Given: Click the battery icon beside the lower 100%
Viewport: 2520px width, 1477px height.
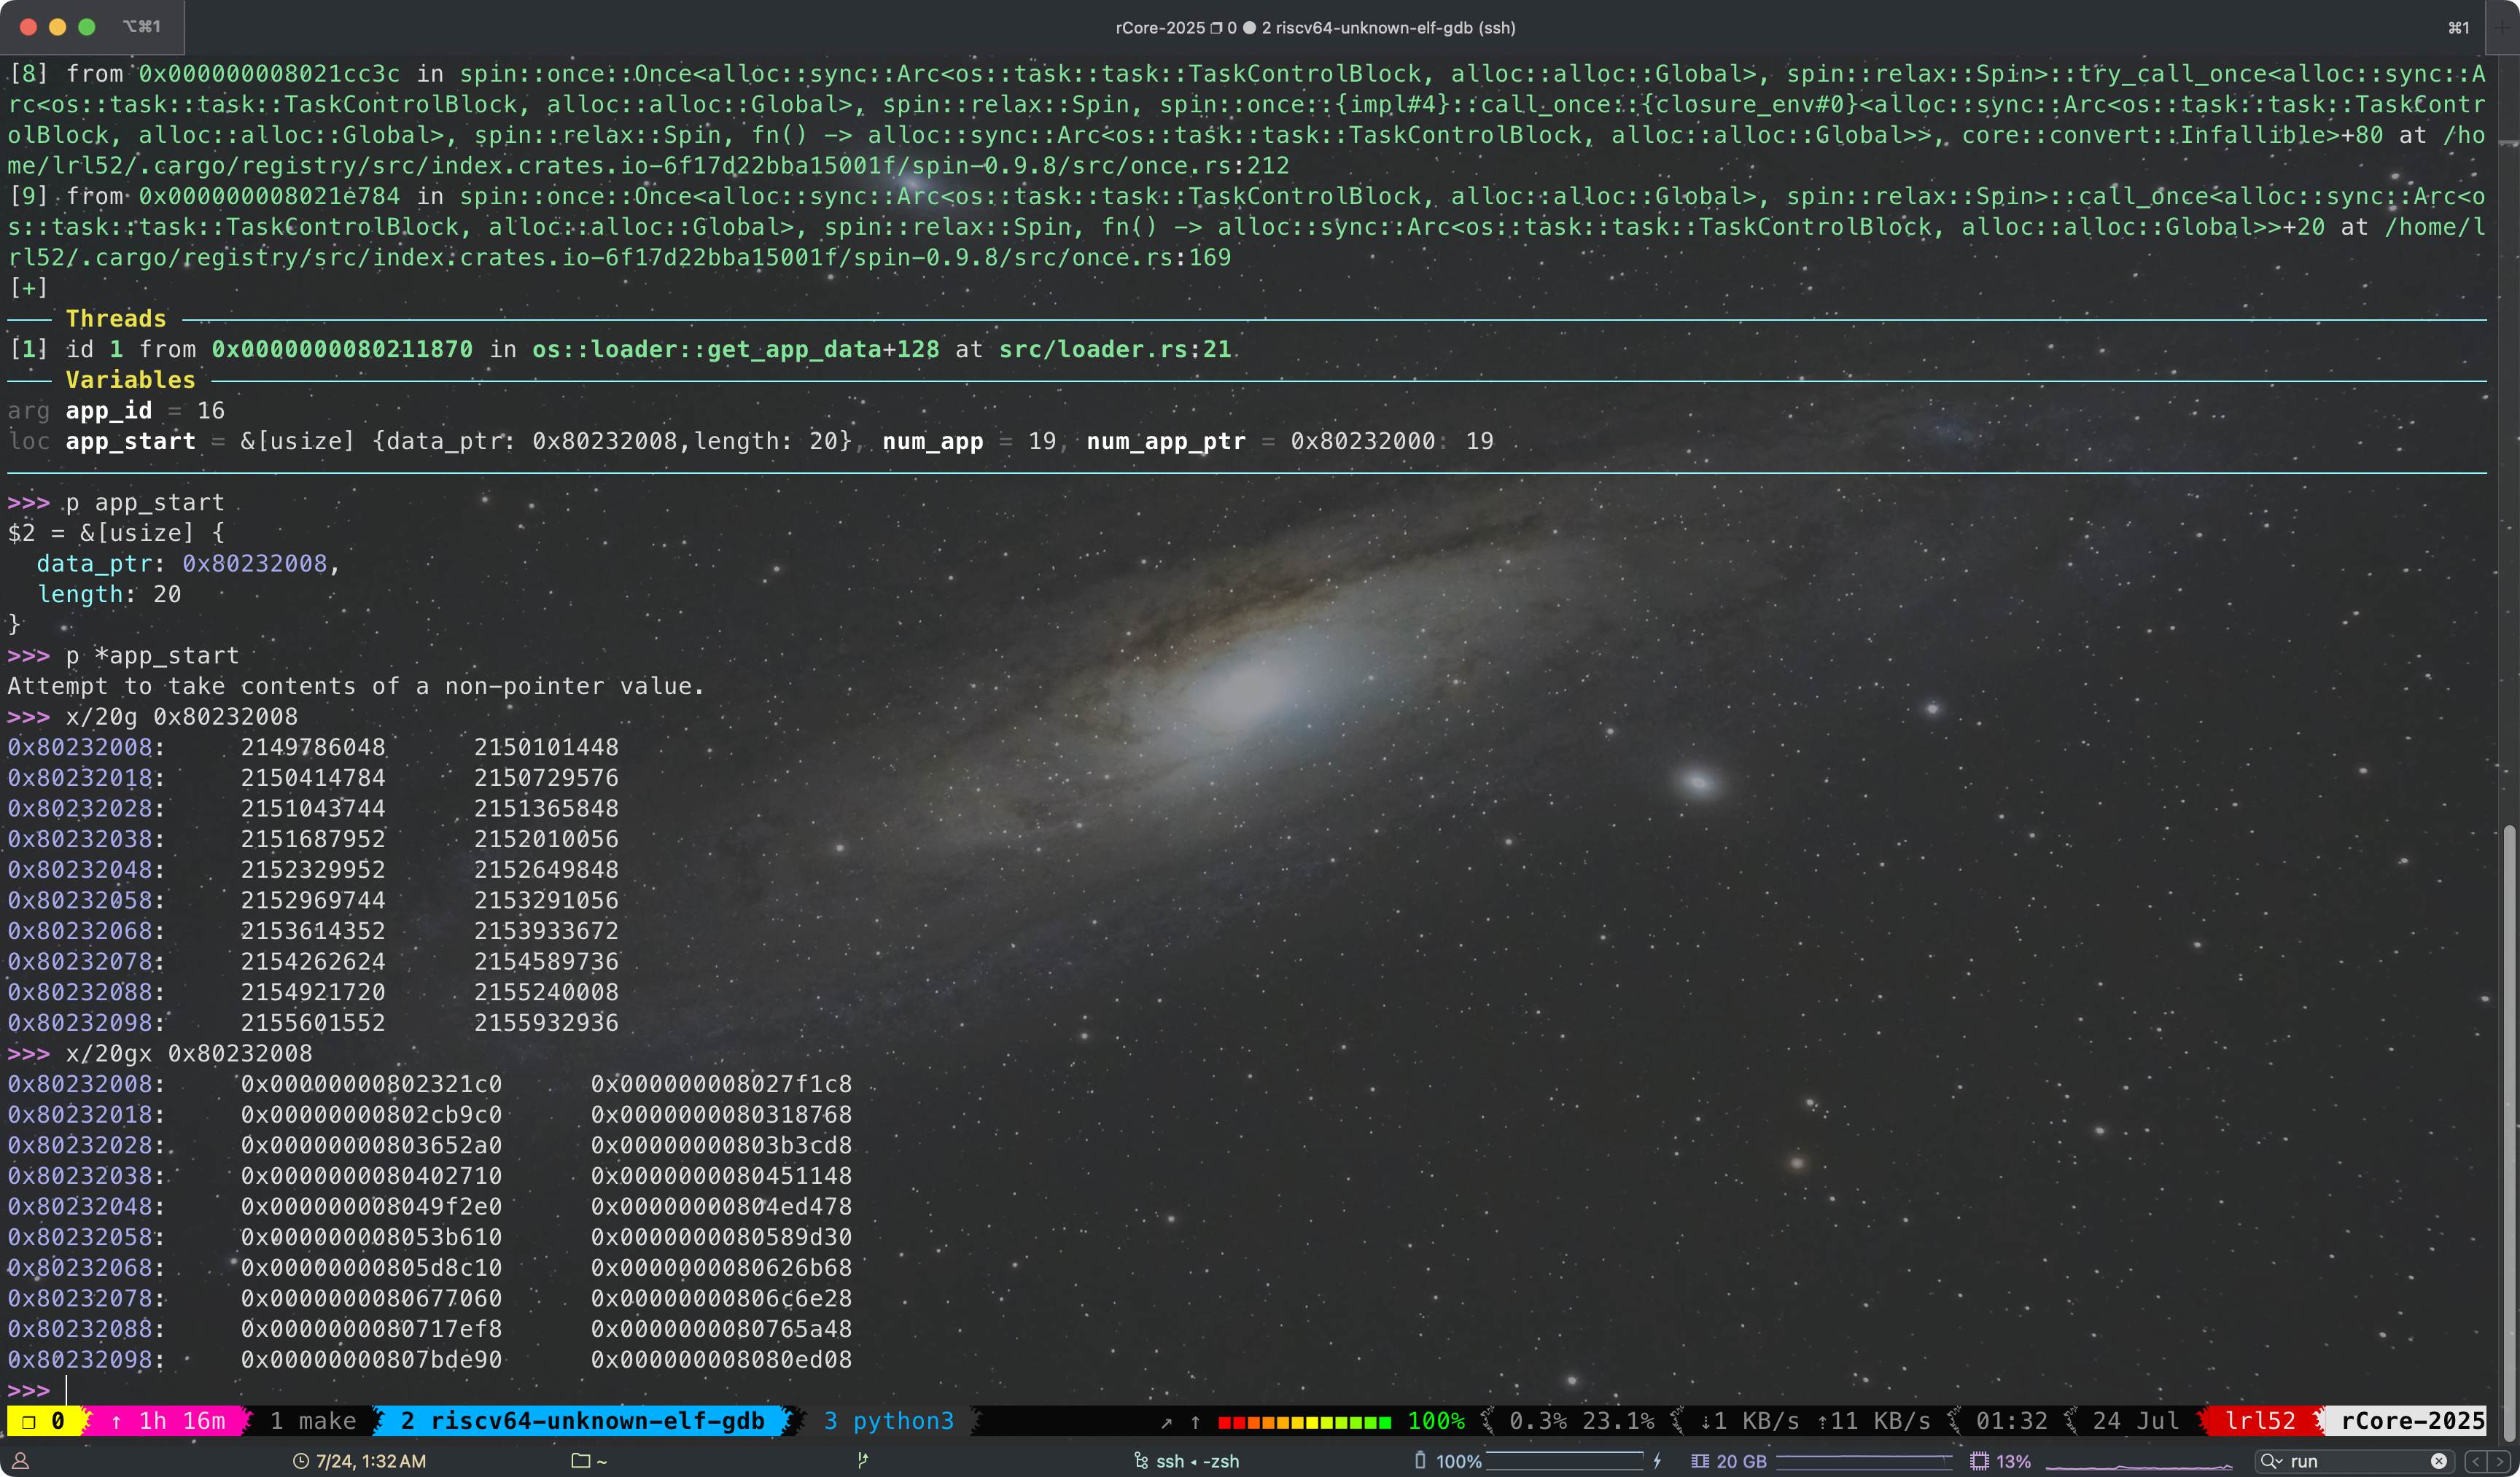Looking at the screenshot, I should tap(1420, 1461).
